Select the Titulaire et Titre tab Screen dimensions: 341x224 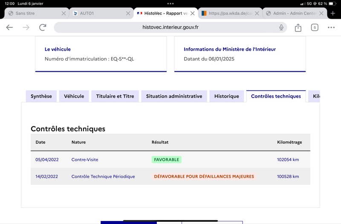tap(115, 96)
